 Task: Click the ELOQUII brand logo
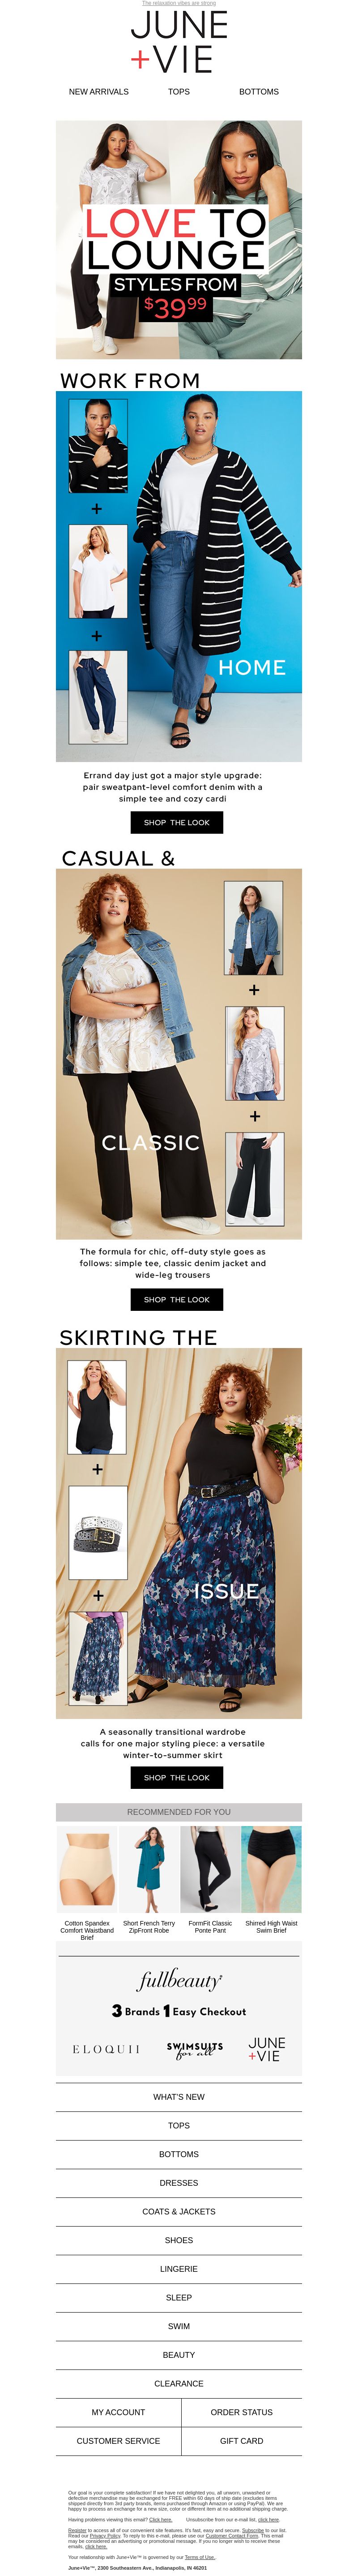coord(106,2049)
